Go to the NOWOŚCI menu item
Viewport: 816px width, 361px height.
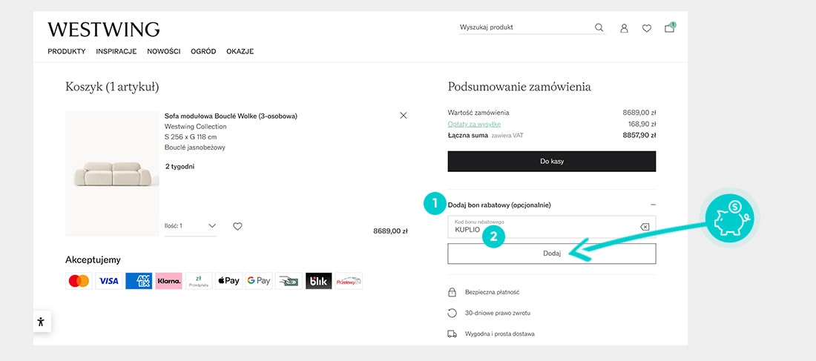(x=164, y=52)
